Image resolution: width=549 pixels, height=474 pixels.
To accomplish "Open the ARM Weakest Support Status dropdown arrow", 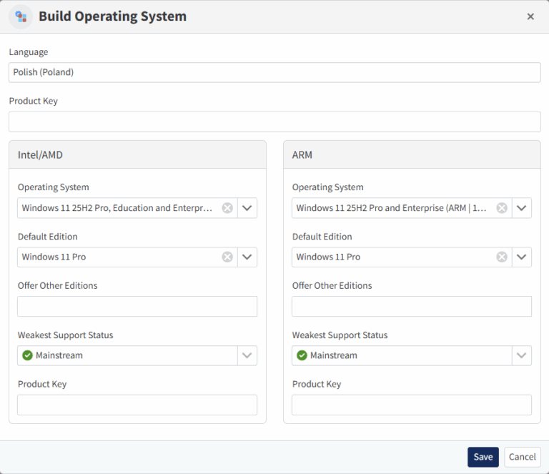I will [x=522, y=355].
